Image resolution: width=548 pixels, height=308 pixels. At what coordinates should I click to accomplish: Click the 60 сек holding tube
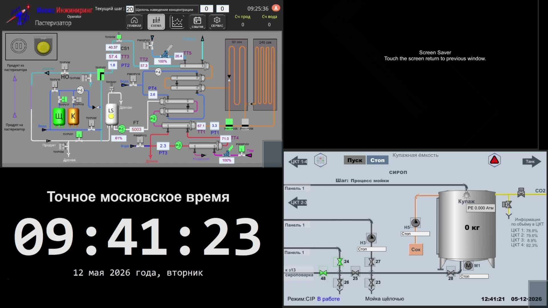pos(236,75)
